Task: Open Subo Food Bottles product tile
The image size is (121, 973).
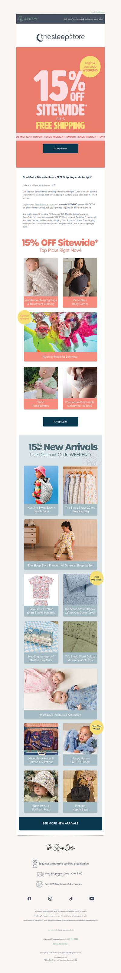Action: (41, 388)
